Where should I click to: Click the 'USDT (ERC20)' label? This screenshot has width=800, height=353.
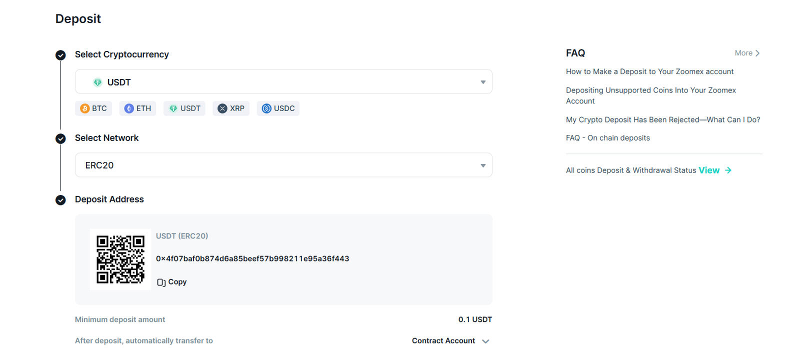182,236
